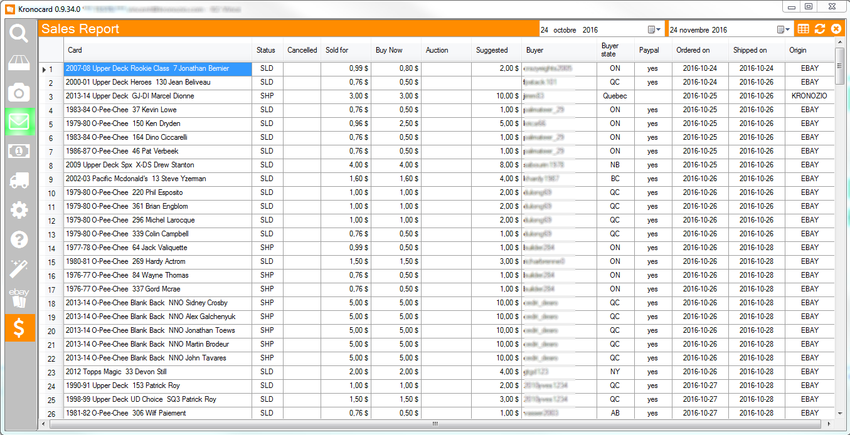The width and height of the screenshot is (850, 435).
Task: Click the Suggested column header
Action: click(x=497, y=50)
